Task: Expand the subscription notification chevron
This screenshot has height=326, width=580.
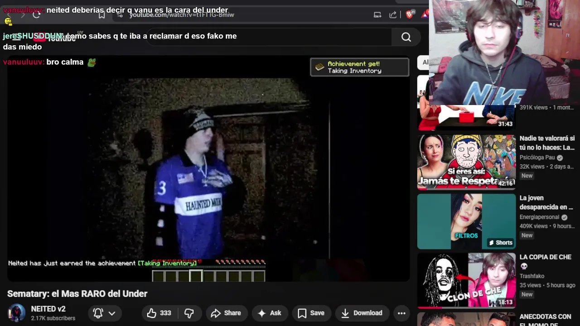Action: pos(112,313)
